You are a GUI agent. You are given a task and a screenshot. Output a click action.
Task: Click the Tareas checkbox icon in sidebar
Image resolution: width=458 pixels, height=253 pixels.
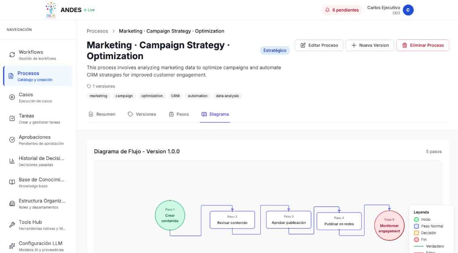pyautogui.click(x=12, y=119)
